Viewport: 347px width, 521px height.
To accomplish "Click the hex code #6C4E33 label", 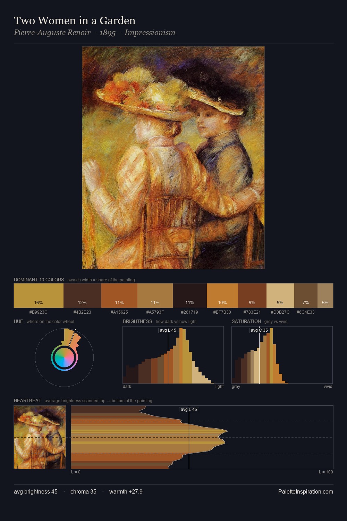I will click(x=306, y=312).
